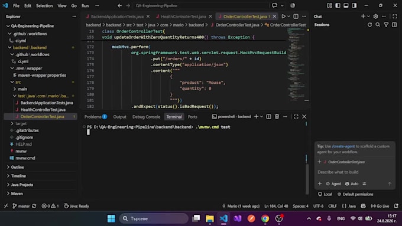
Task: Start new chat with plus icon
Action: pyautogui.click(x=363, y=17)
